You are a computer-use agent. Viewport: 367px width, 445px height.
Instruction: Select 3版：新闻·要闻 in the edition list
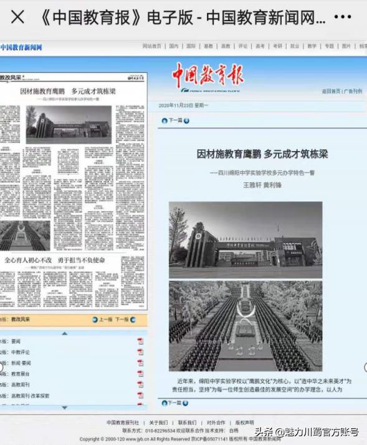click(16, 363)
